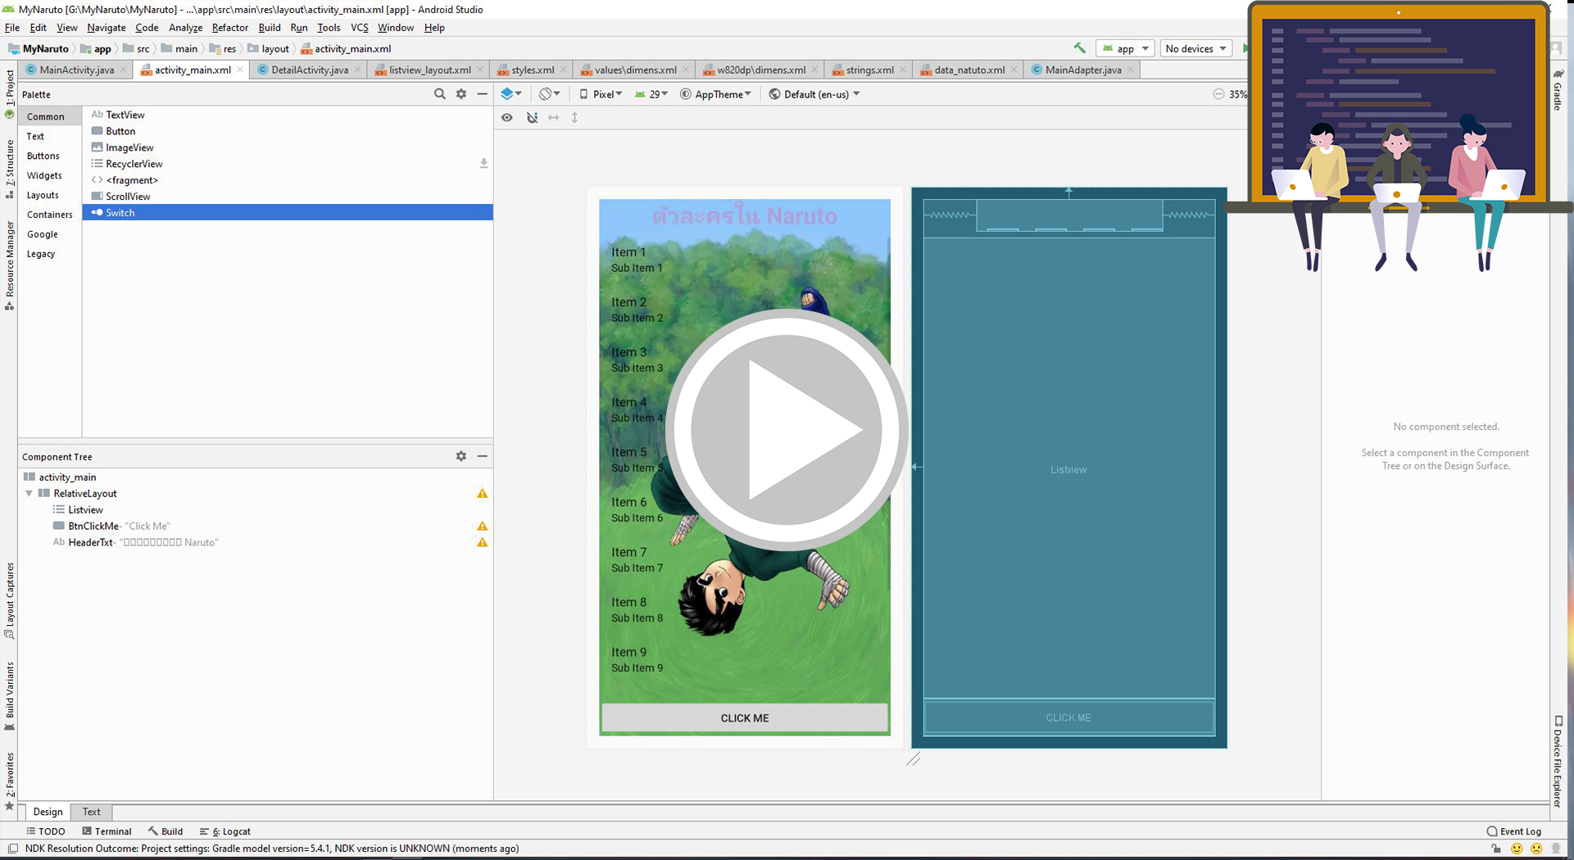Image resolution: width=1574 pixels, height=860 pixels.
Task: Open the 1: Project tool window
Action: 10,88
